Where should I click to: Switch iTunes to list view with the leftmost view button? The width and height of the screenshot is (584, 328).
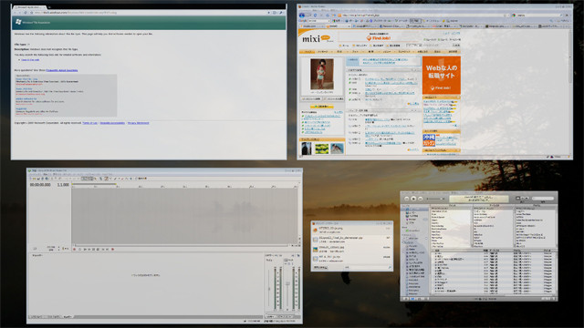pos(517,199)
